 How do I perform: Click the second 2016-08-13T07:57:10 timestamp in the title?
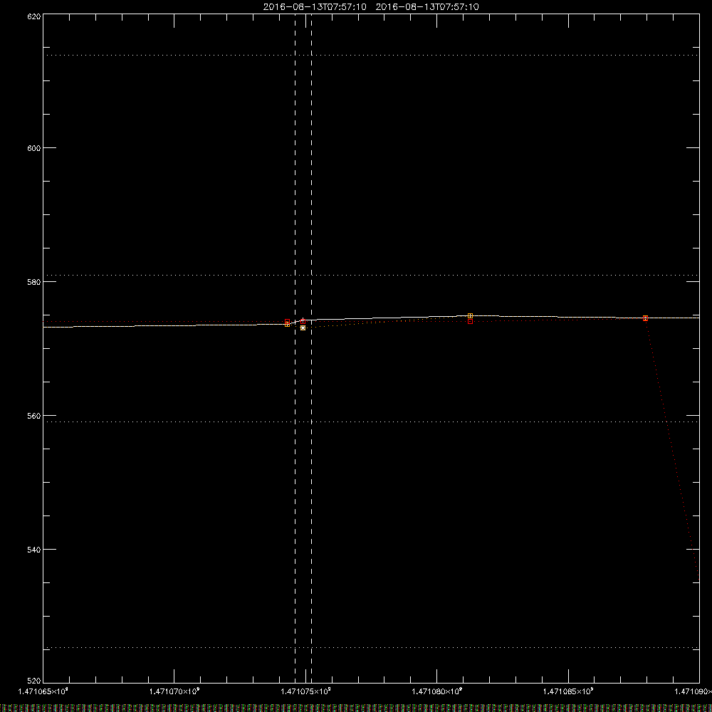(x=427, y=7)
